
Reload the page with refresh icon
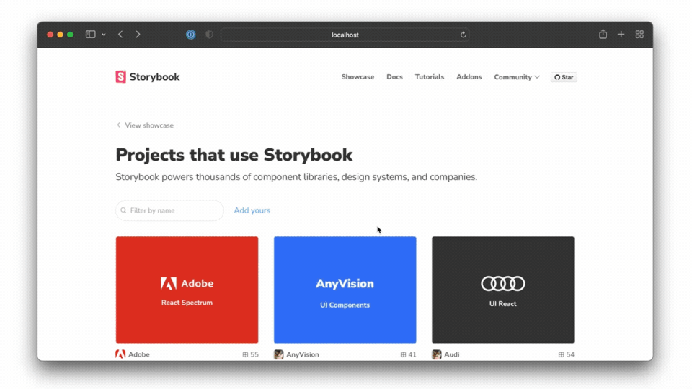[463, 35]
